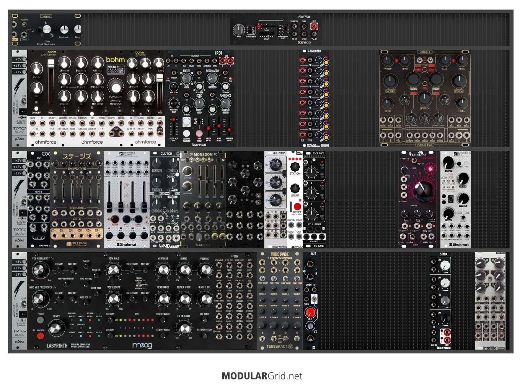Viewport: 525px width, 384px height.
Task: Flip the toggle switch on the OUT module
Action: [x=314, y=298]
